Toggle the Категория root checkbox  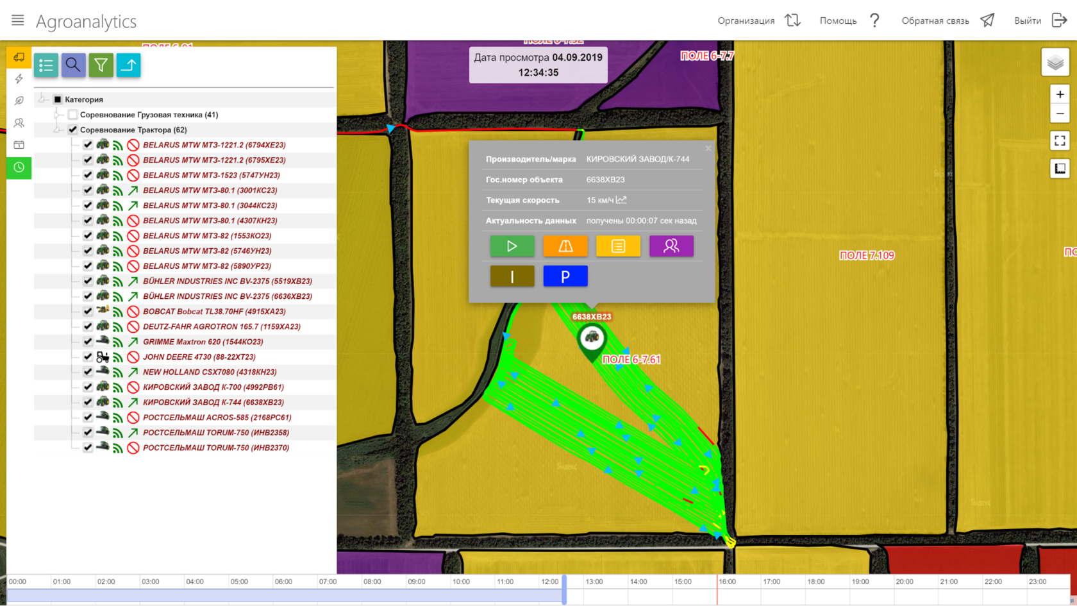pyautogui.click(x=58, y=99)
